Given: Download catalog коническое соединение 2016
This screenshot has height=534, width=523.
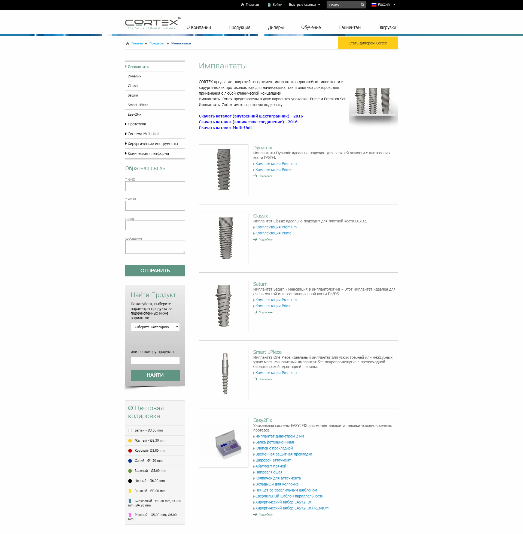Looking at the screenshot, I should pyautogui.click(x=248, y=122).
